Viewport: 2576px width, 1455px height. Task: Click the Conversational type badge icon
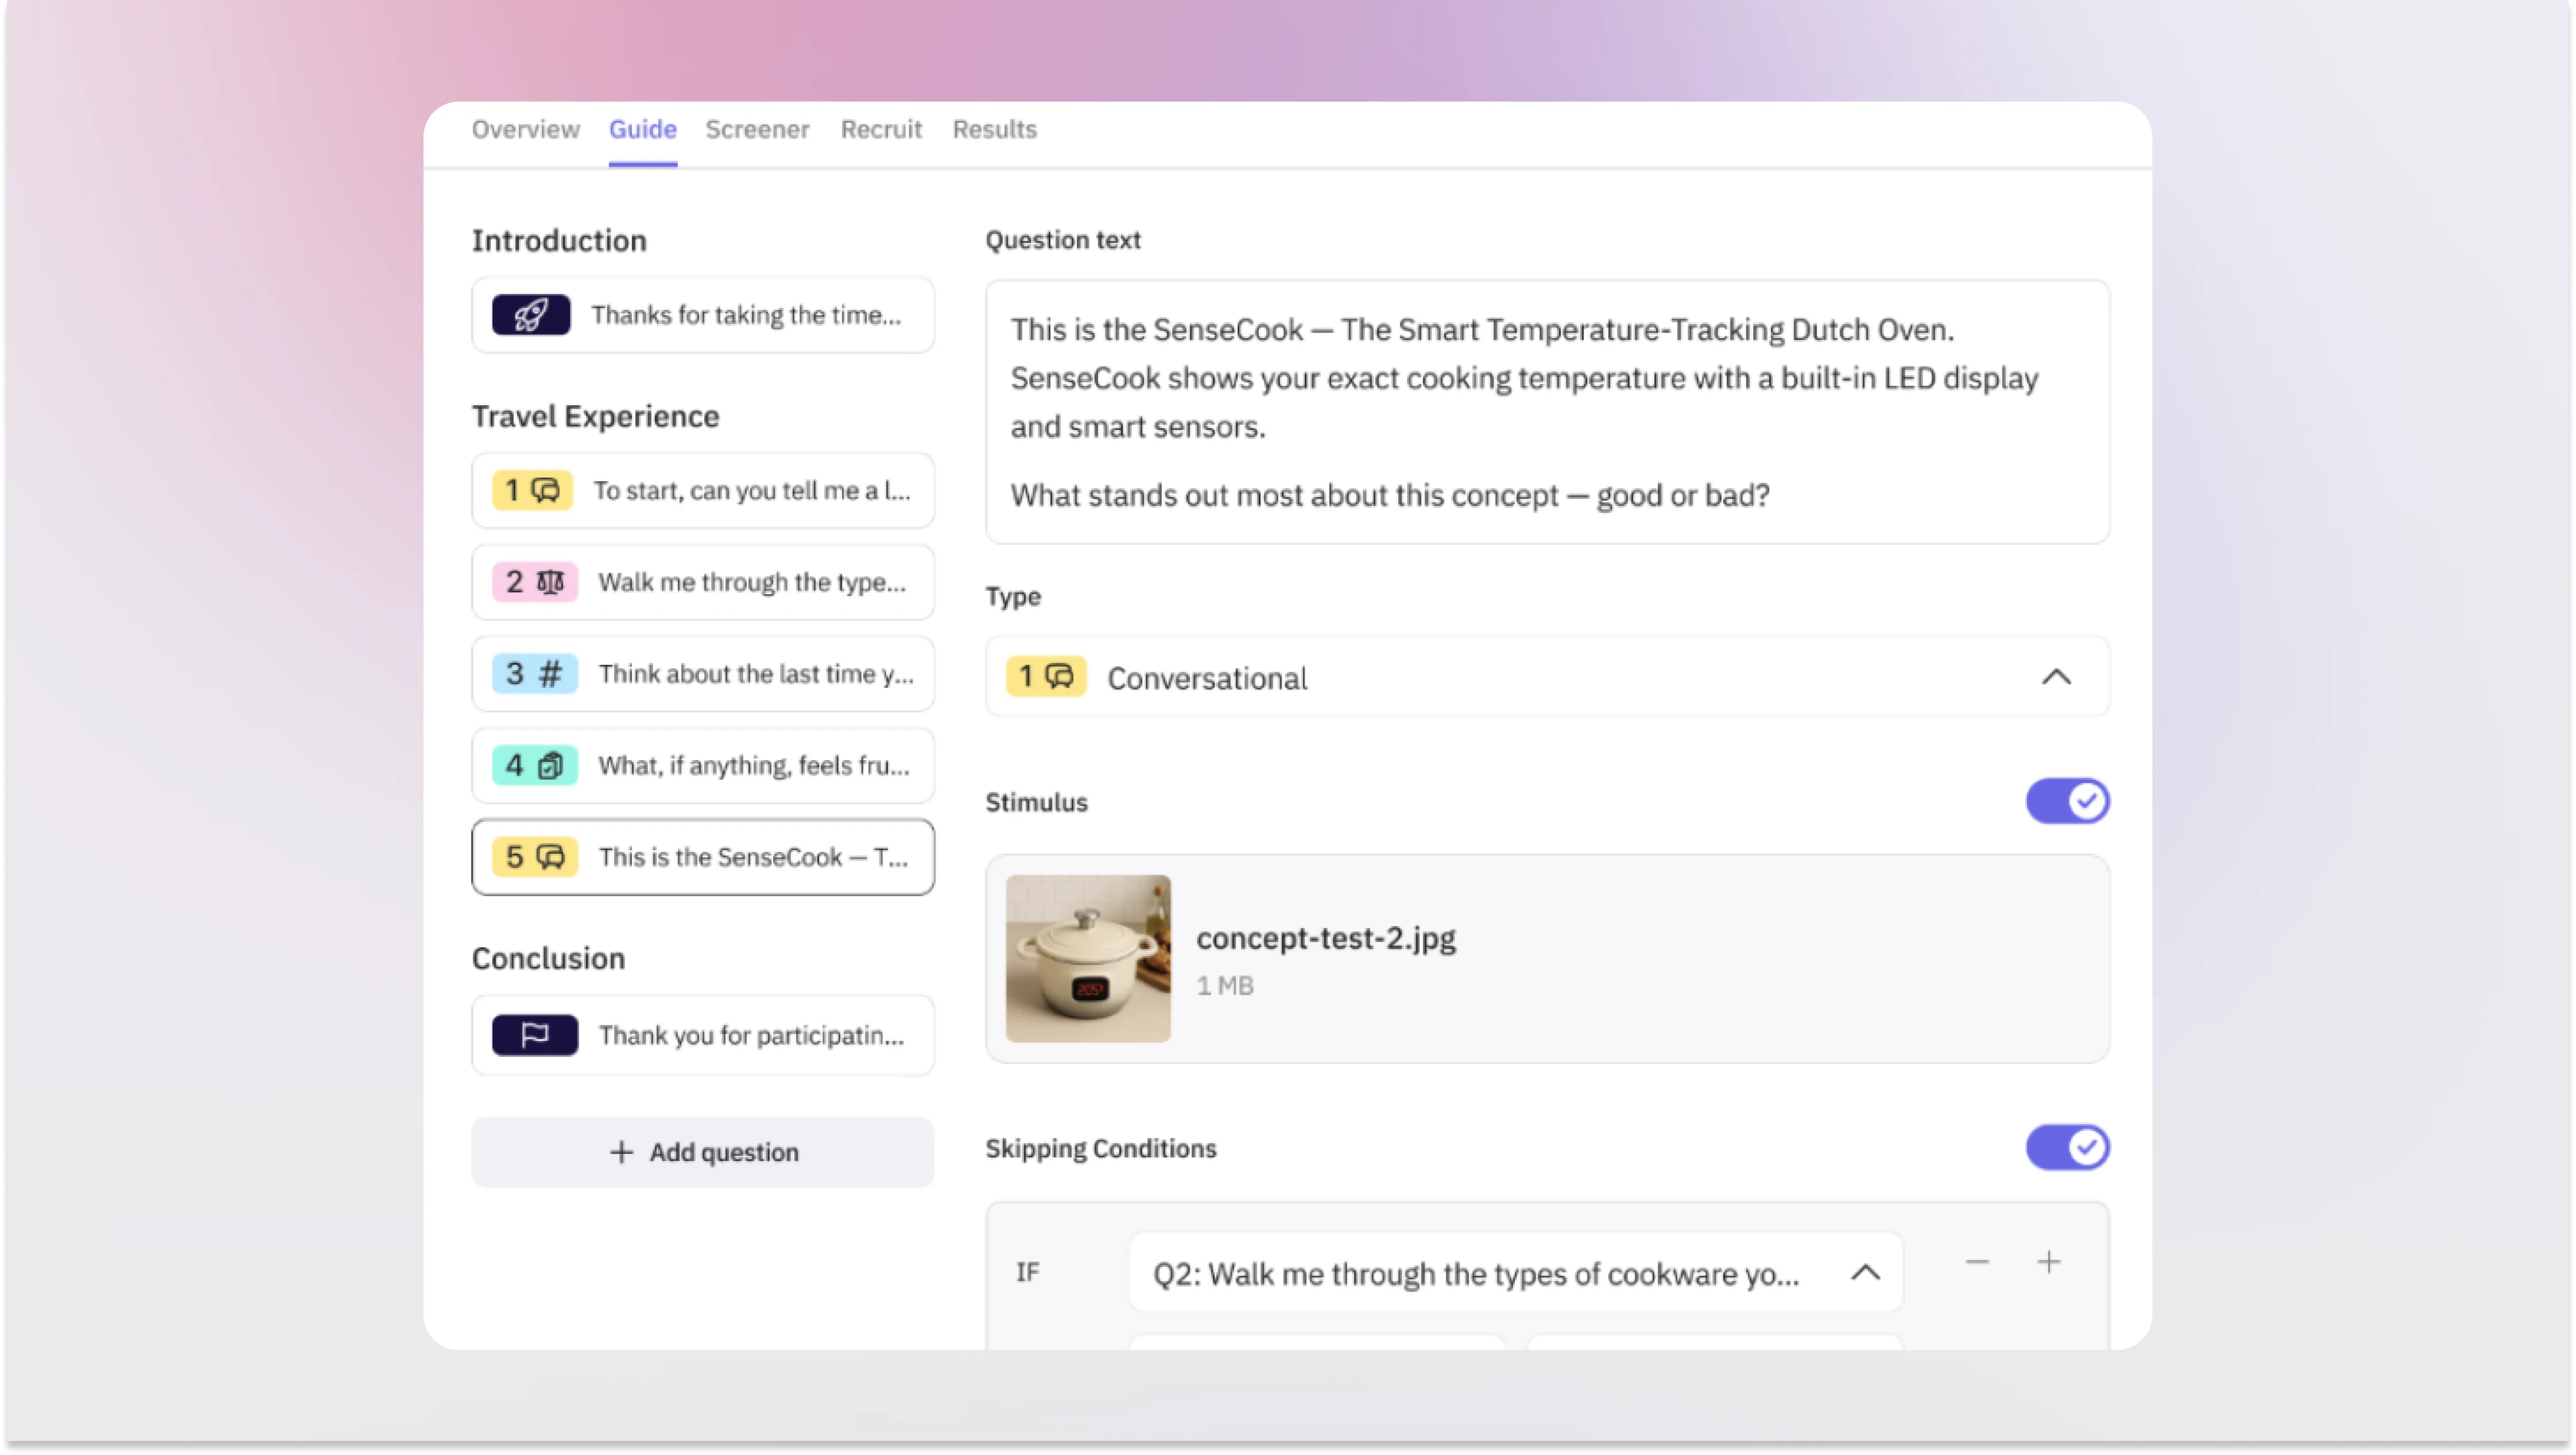pyautogui.click(x=1046, y=677)
